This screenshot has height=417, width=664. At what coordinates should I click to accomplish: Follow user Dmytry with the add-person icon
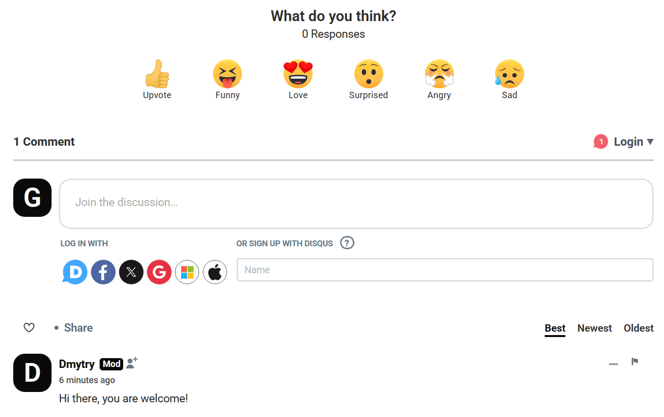(132, 363)
